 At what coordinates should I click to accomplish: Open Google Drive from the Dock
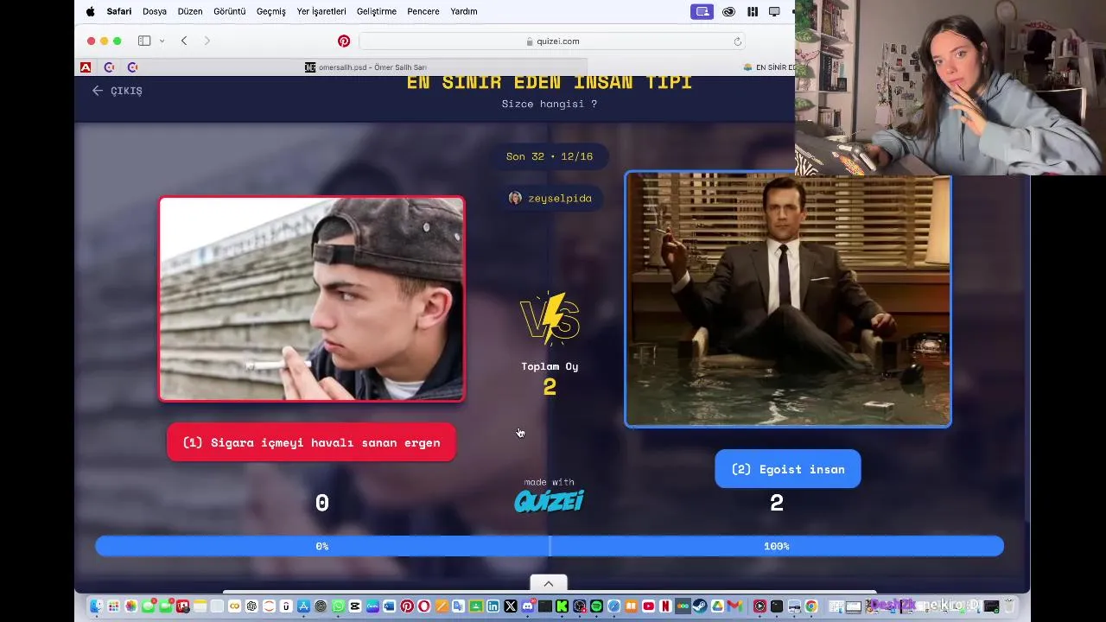[x=717, y=606]
